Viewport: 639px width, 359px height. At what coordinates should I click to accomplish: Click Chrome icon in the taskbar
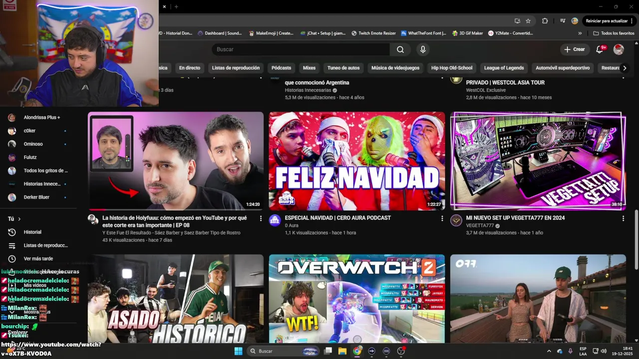coord(357,351)
